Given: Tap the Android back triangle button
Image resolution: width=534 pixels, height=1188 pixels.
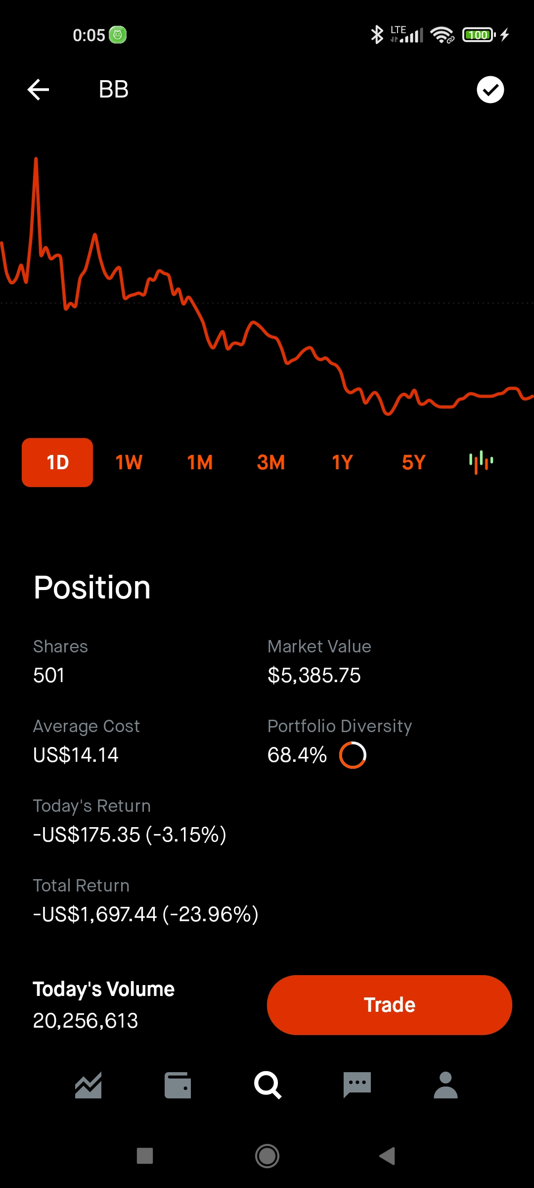Looking at the screenshot, I should 388,1156.
